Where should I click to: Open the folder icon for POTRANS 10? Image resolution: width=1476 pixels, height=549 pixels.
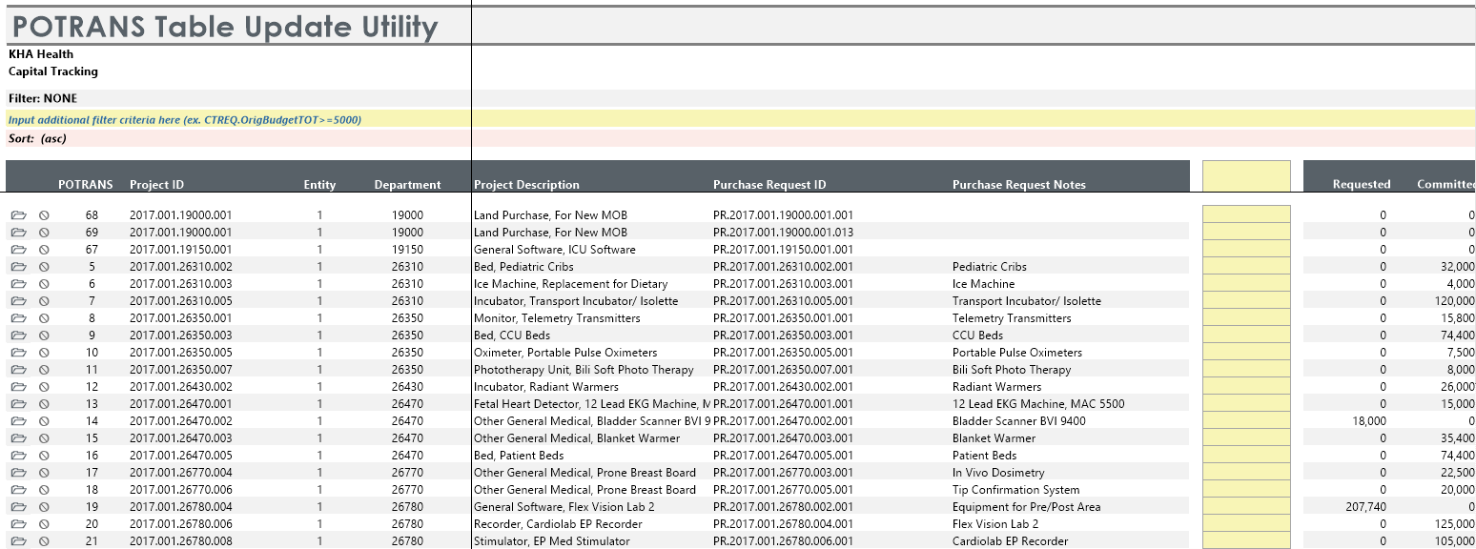click(18, 353)
